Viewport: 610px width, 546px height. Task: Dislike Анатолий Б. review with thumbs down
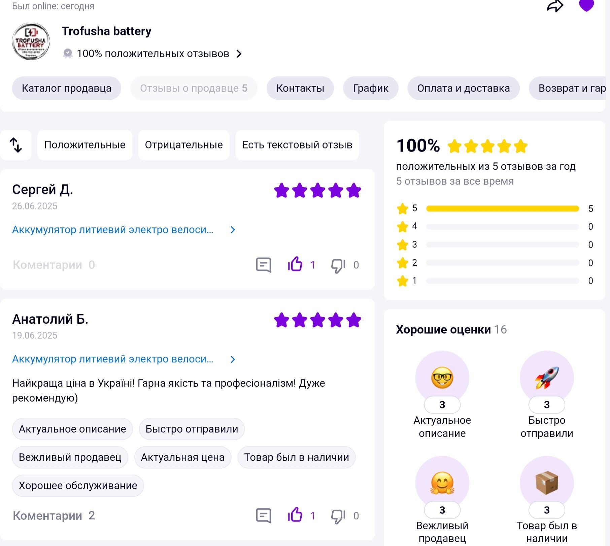[x=338, y=516]
